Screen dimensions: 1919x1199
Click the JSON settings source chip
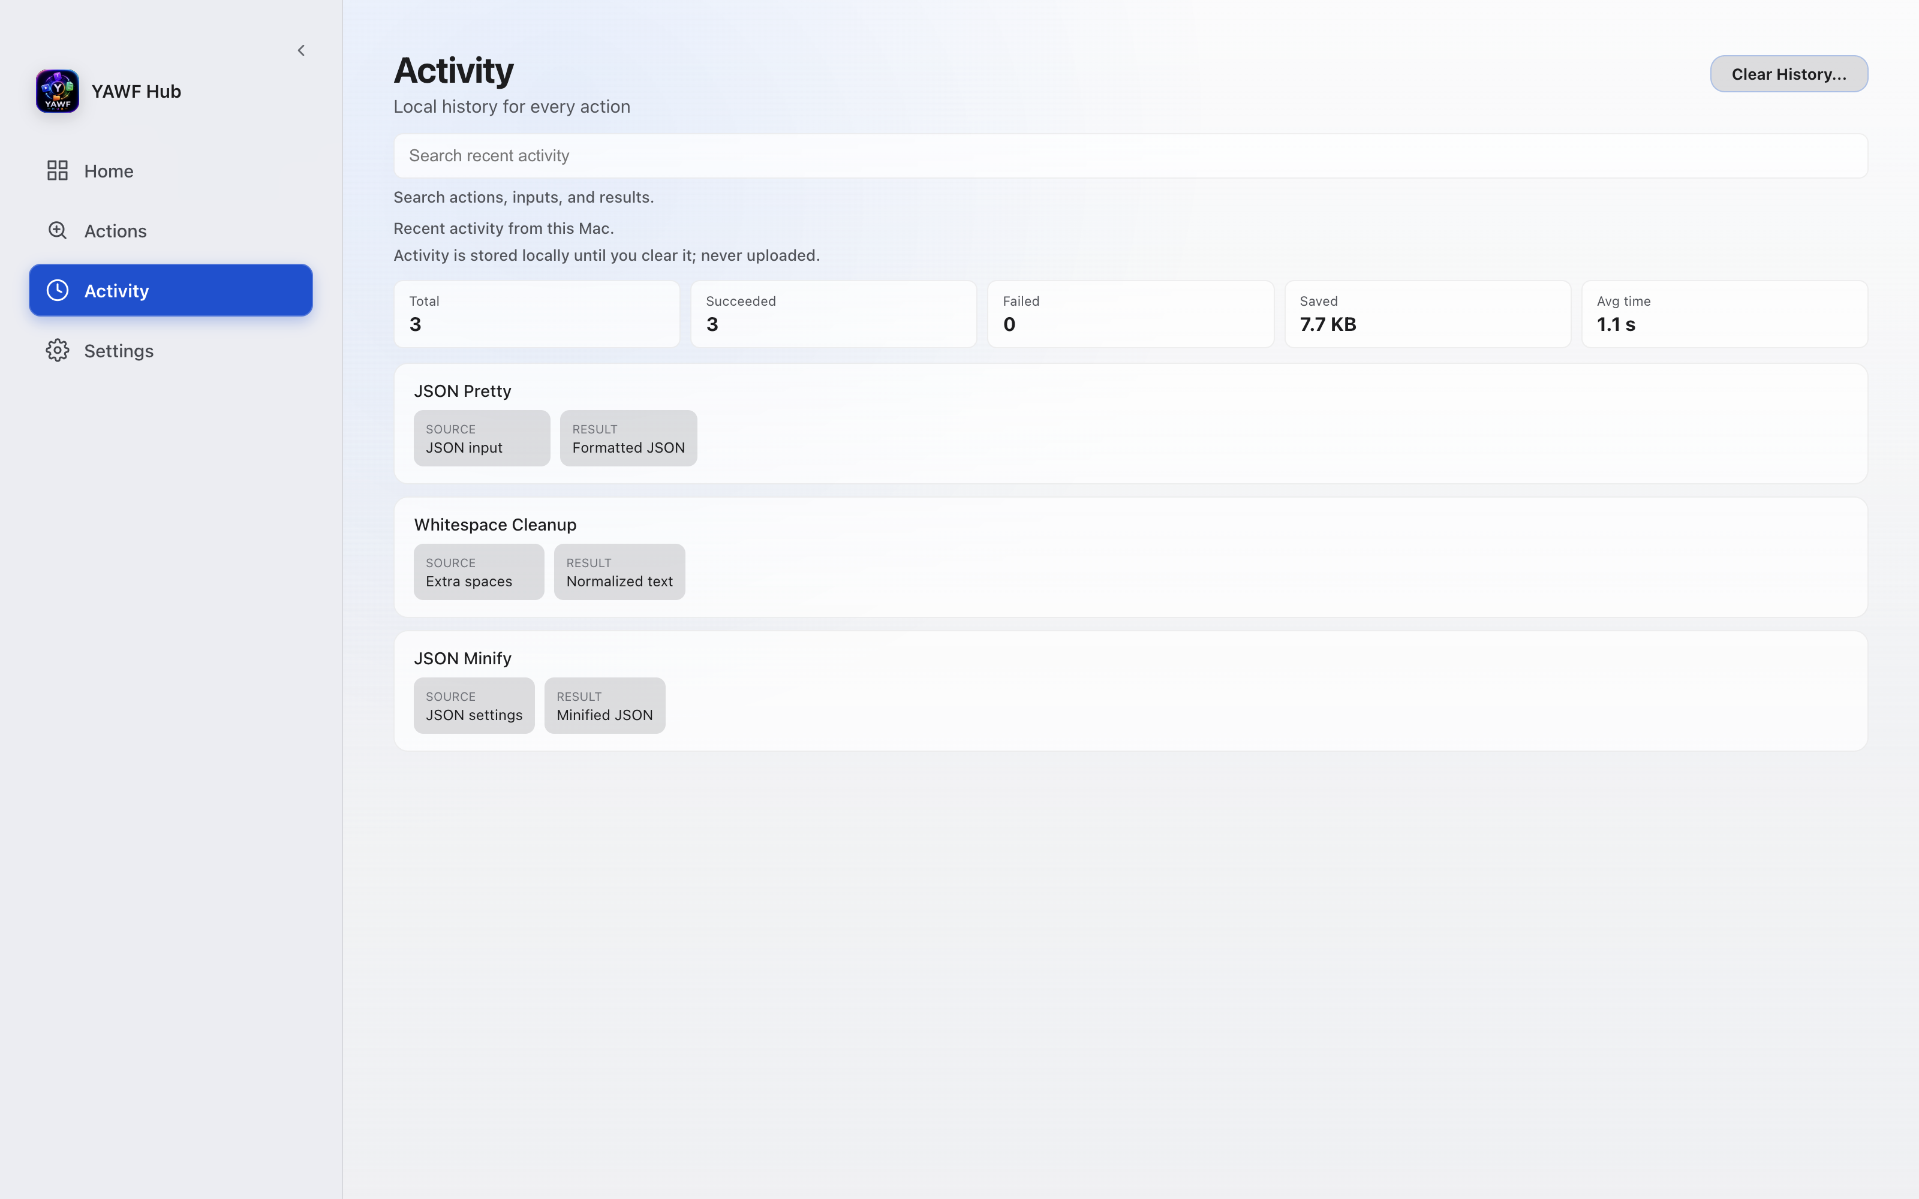474,706
